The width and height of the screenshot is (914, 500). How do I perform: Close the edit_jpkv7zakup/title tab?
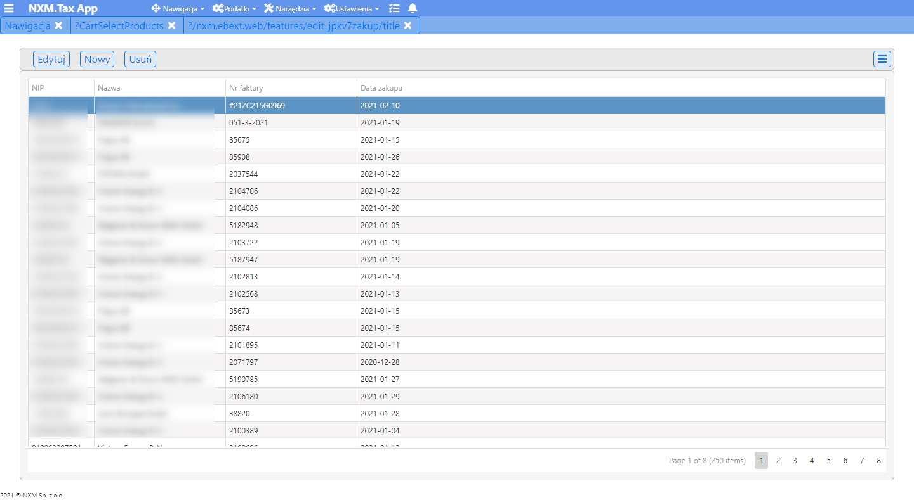click(408, 25)
